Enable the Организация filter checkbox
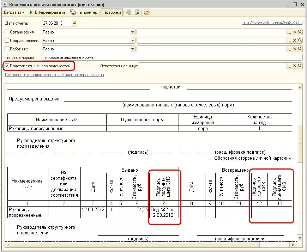Viewport: 307px width, 252px height. 7,32
